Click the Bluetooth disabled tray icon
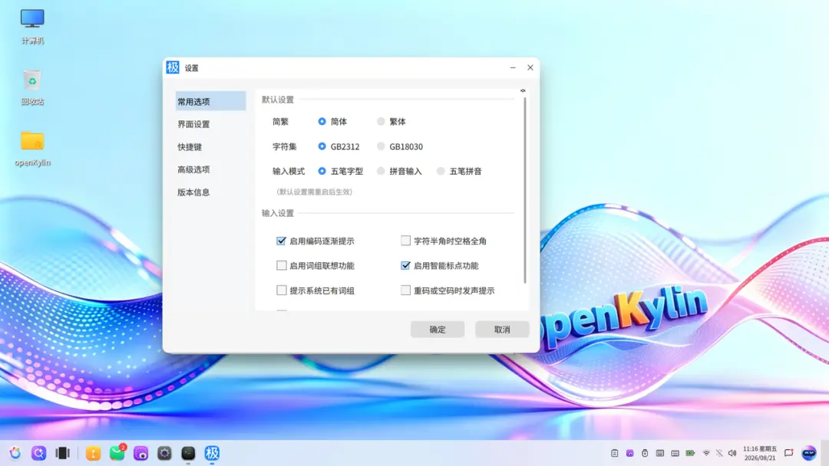Screen dimensions: 829x466 click(x=719, y=453)
